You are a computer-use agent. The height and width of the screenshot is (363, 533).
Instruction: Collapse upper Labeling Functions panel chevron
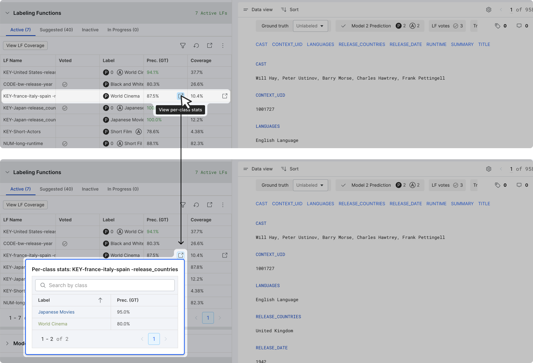tap(7, 13)
